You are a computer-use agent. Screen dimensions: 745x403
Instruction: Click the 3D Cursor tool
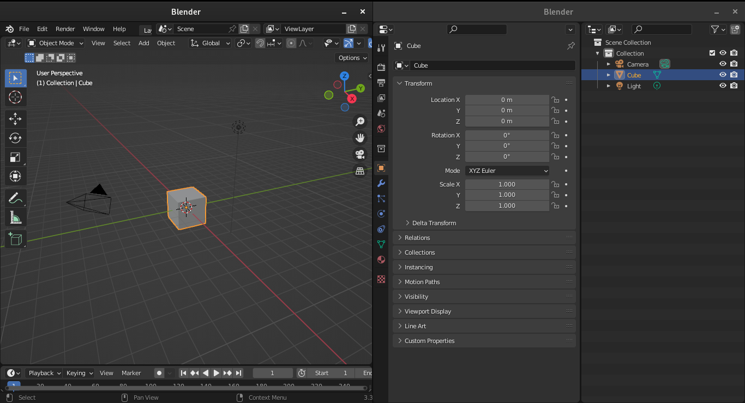[15, 98]
